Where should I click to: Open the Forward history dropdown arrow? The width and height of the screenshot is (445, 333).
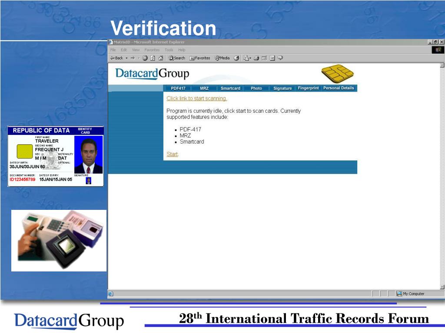[139, 58]
